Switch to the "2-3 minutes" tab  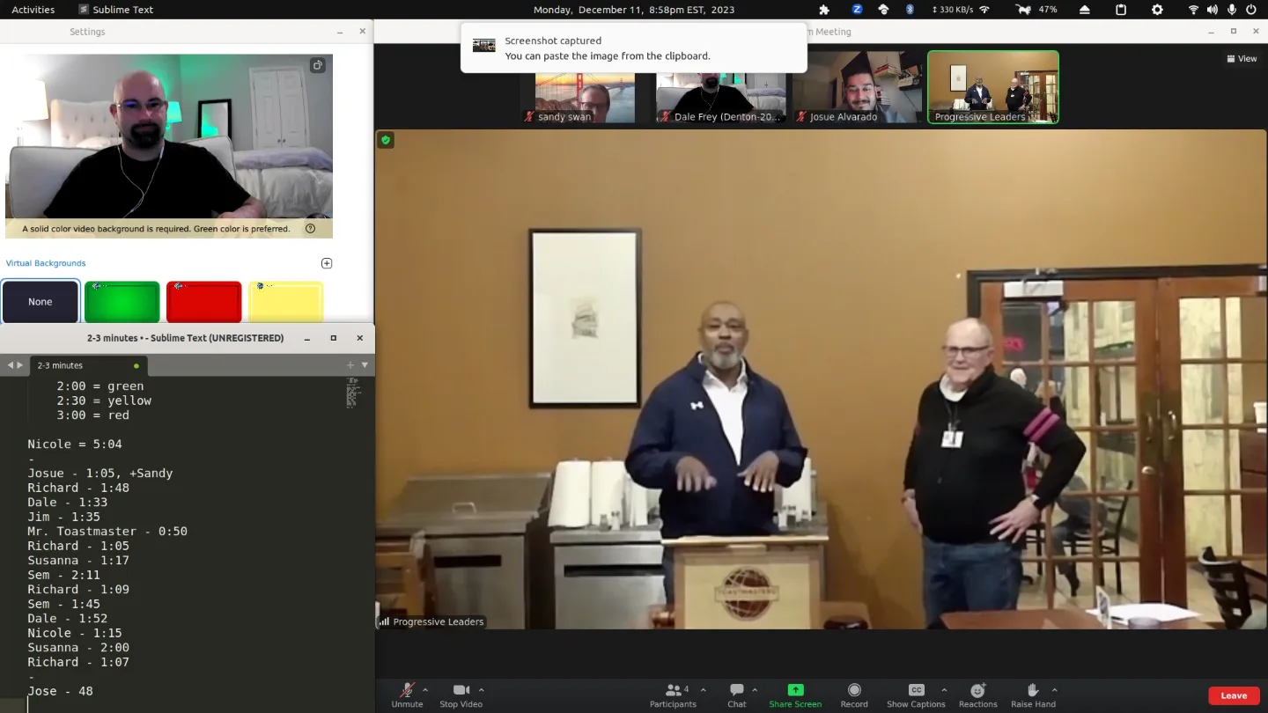click(88, 365)
